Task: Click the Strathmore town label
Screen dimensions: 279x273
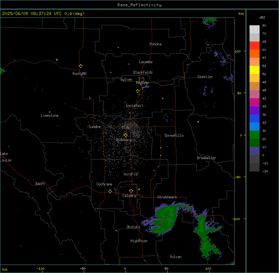Action: pyautogui.click(x=167, y=197)
